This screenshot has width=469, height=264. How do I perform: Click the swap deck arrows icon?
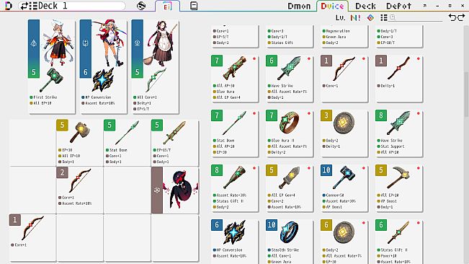[x=24, y=6]
